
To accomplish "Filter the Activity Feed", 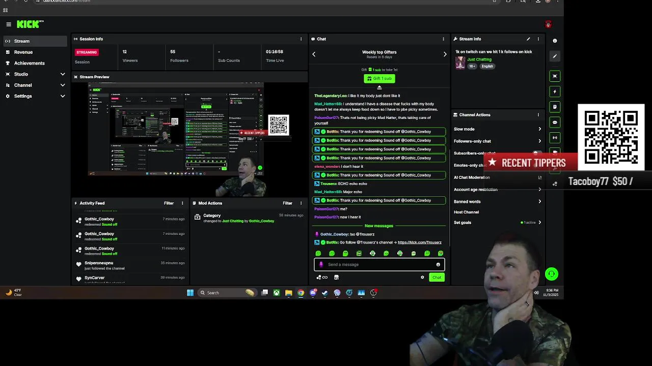I will point(169,203).
